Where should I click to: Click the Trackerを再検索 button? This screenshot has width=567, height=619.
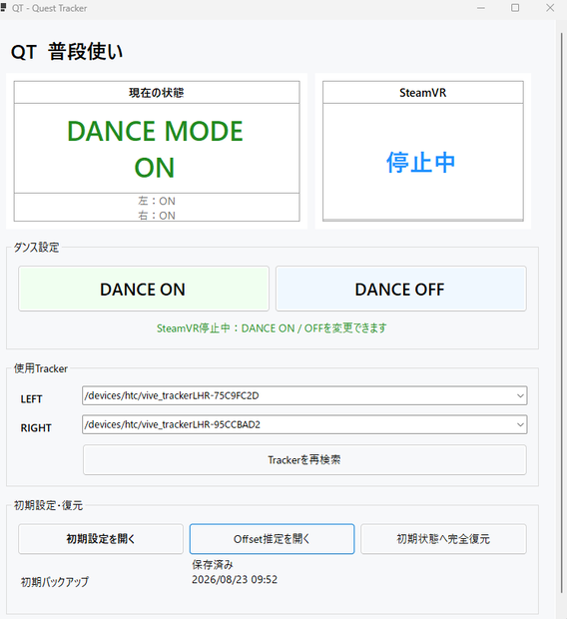[304, 460]
